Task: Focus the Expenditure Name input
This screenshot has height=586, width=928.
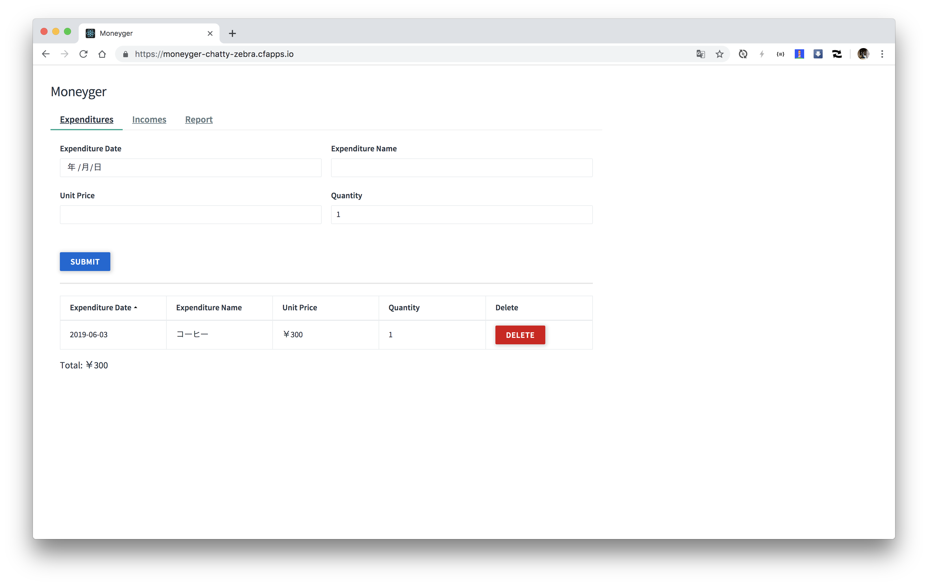Action: tap(461, 167)
